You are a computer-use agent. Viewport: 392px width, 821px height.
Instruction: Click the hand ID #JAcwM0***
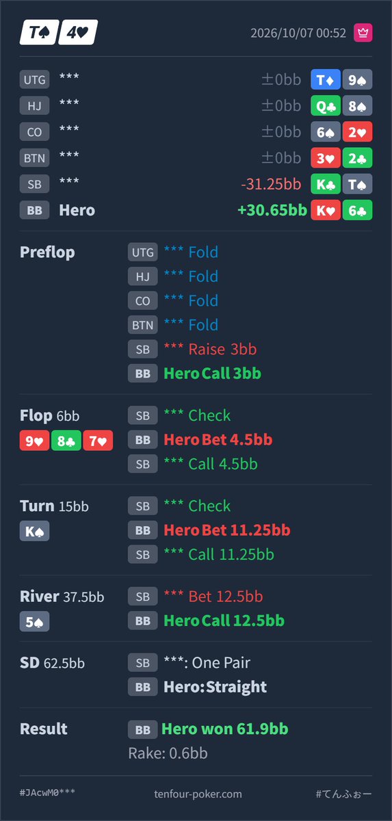click(x=48, y=793)
